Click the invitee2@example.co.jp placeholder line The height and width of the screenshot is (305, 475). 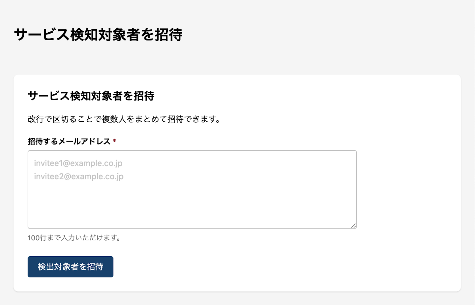(79, 177)
